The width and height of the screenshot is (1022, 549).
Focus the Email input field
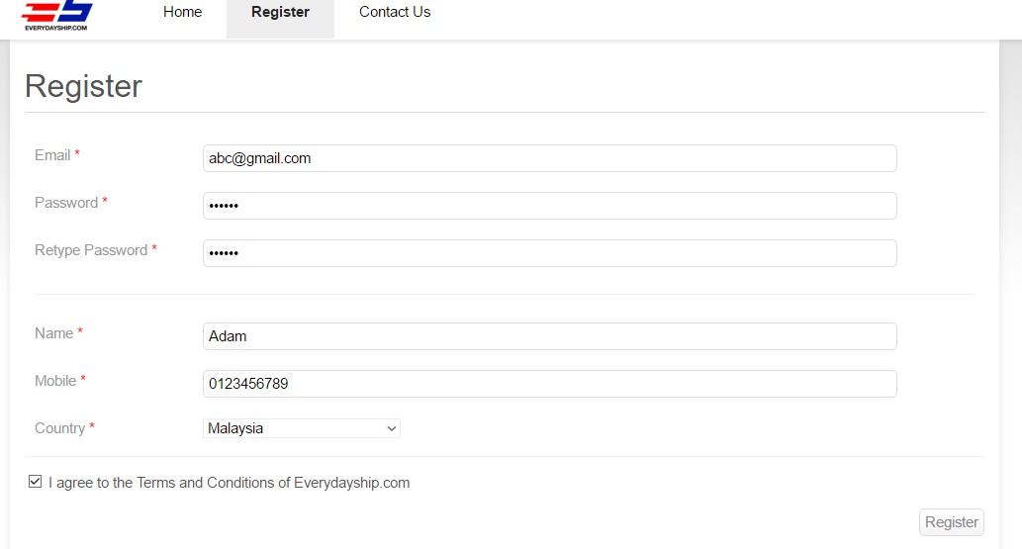coord(549,158)
